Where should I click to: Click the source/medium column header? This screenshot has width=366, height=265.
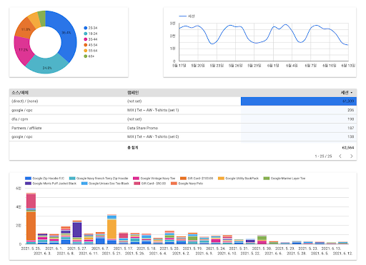pos(20,93)
